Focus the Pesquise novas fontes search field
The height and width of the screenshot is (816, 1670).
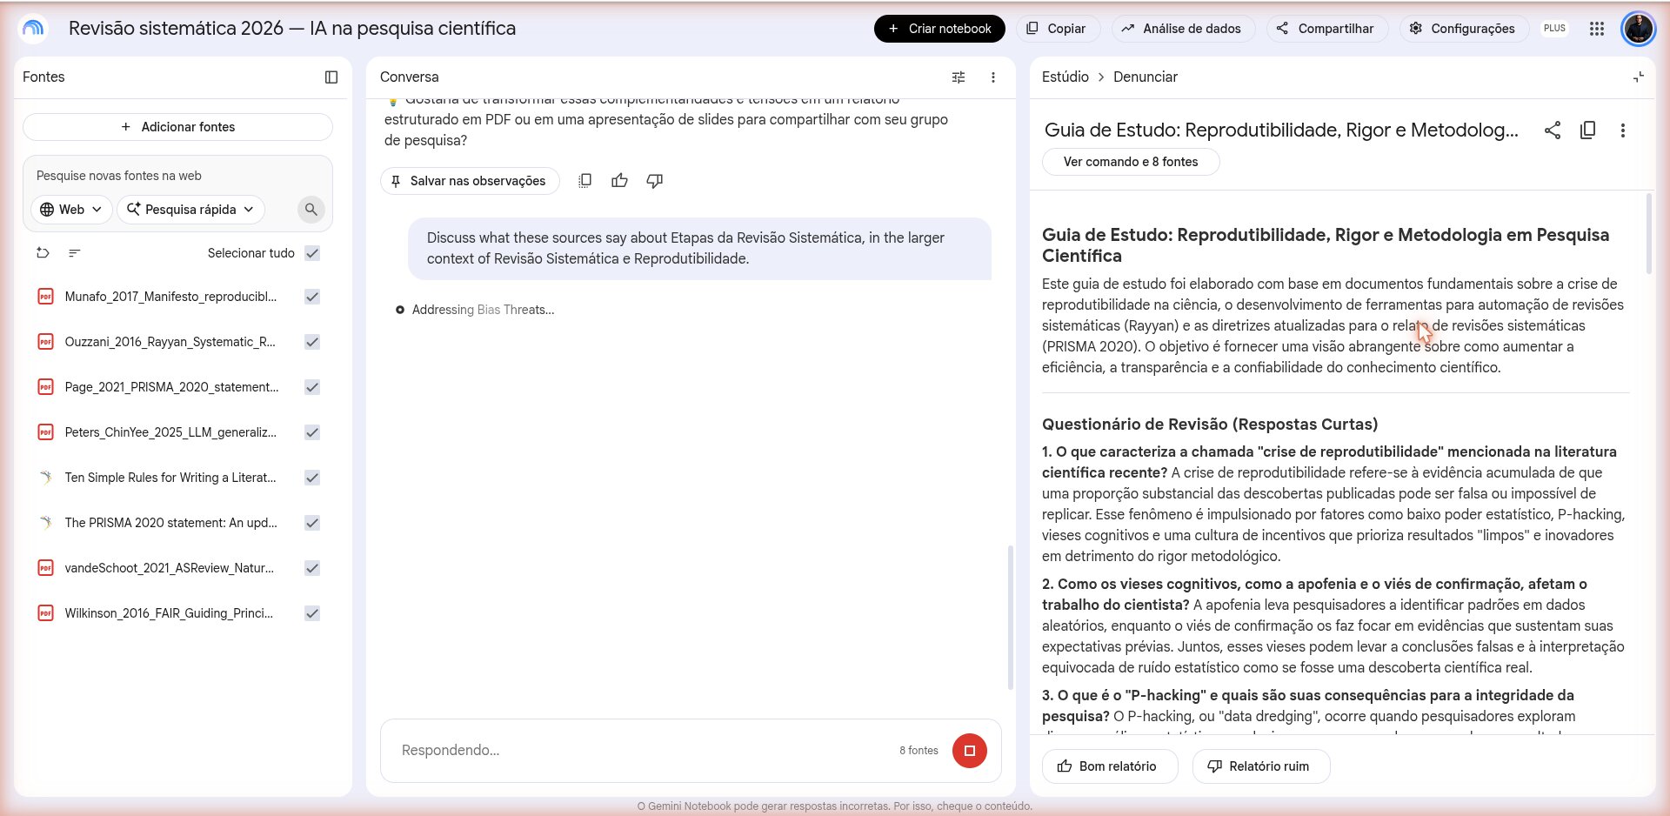(x=177, y=176)
